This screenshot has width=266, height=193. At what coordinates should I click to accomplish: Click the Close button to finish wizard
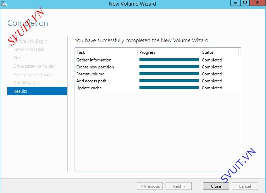click(216, 186)
